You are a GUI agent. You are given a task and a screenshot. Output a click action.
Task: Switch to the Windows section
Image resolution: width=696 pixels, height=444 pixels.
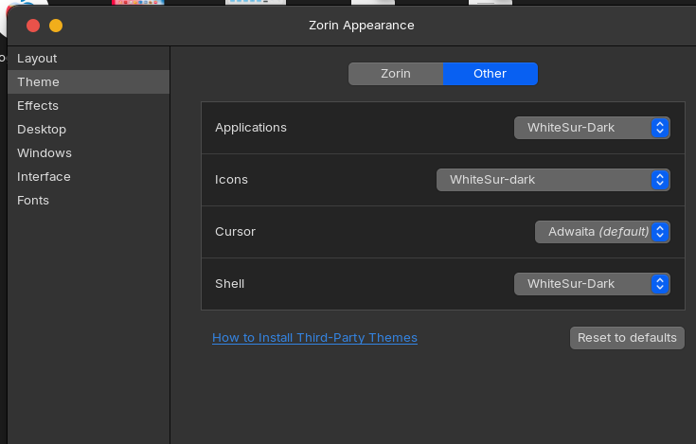point(45,153)
